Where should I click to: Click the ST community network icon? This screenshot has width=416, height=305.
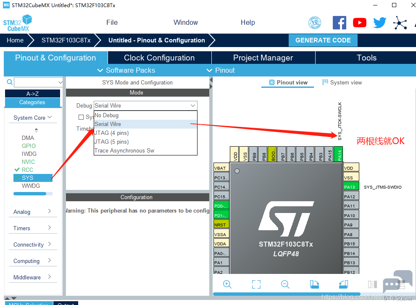coord(400,23)
